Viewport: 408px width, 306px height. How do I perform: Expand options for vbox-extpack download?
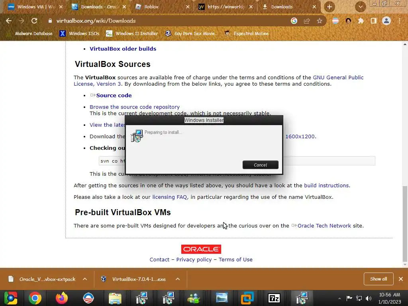coord(85,279)
